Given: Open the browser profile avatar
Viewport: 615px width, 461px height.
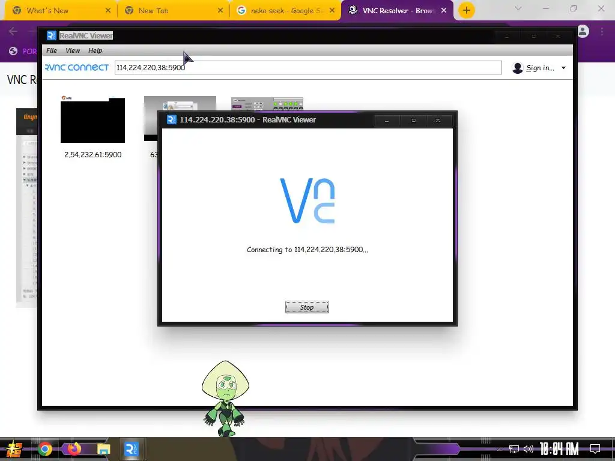Looking at the screenshot, I should point(583,31).
